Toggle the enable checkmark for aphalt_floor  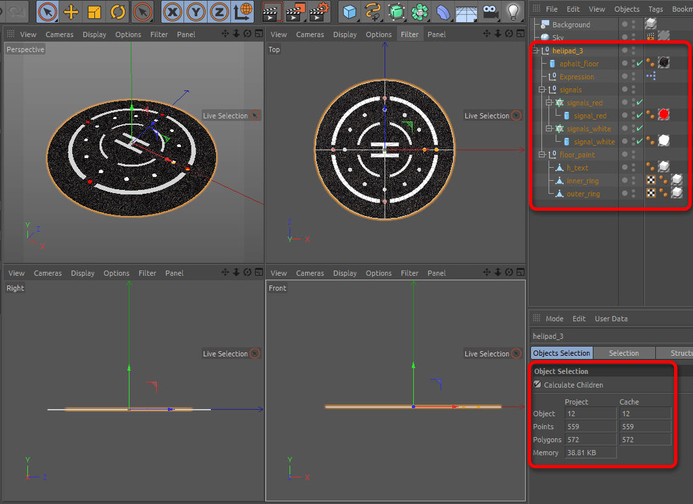pos(640,64)
